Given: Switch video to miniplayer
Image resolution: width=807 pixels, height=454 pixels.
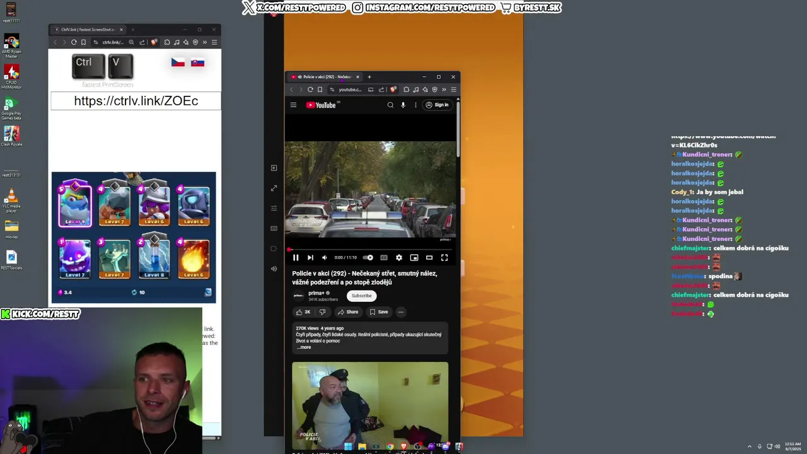Looking at the screenshot, I should click(414, 257).
